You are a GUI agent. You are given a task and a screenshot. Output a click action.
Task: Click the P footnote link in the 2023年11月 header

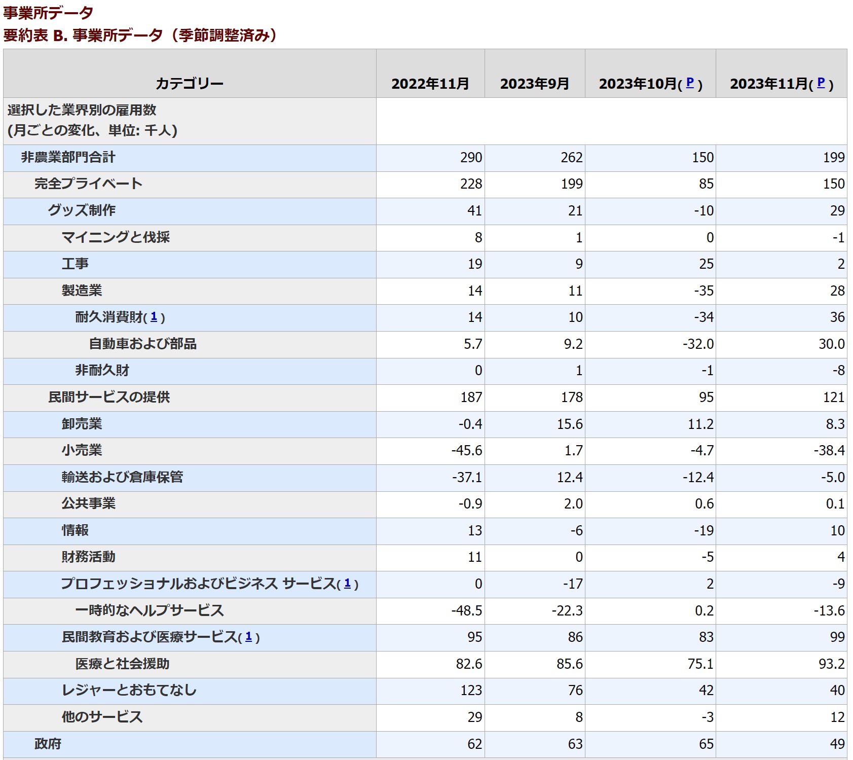point(821,83)
